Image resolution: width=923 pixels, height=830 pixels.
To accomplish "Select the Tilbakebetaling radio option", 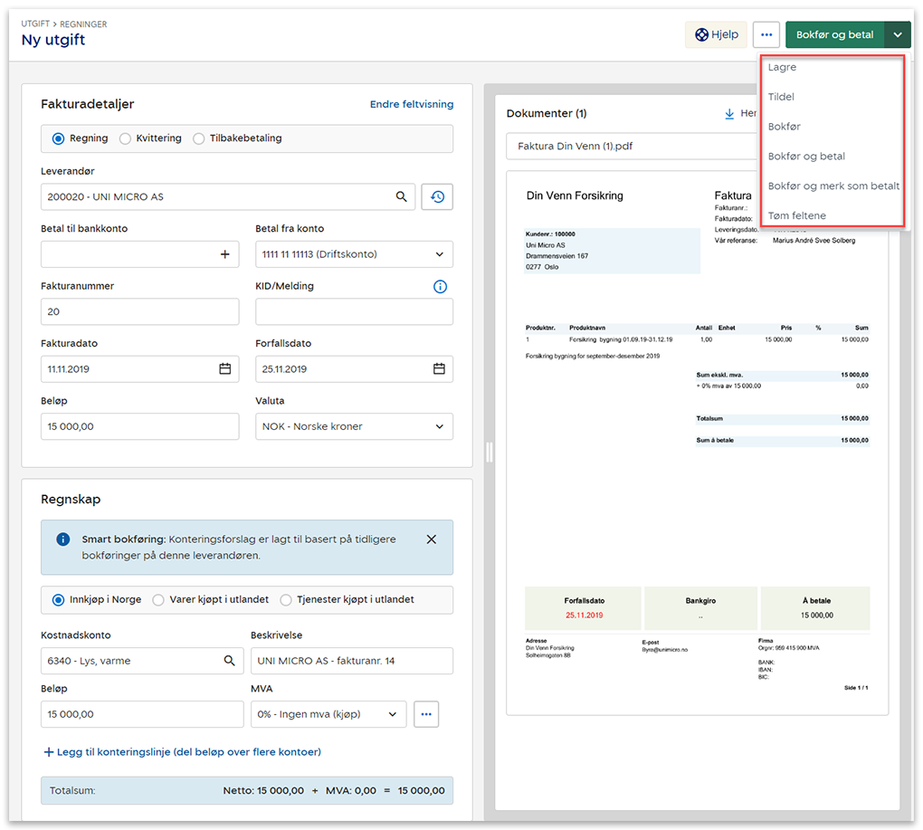I will click(x=199, y=138).
